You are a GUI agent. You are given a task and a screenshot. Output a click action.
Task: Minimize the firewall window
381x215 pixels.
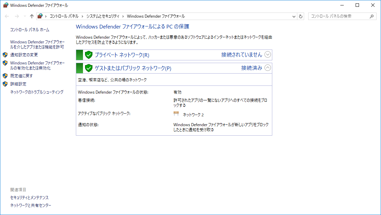[x=342, y=5]
